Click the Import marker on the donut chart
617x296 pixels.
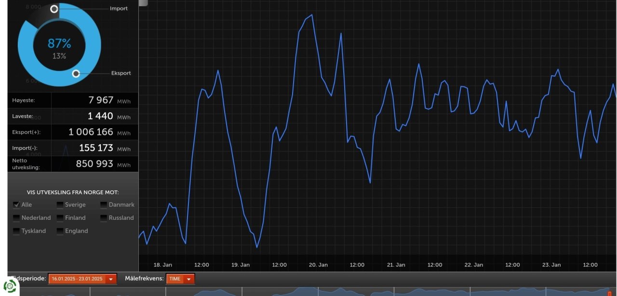tap(54, 9)
